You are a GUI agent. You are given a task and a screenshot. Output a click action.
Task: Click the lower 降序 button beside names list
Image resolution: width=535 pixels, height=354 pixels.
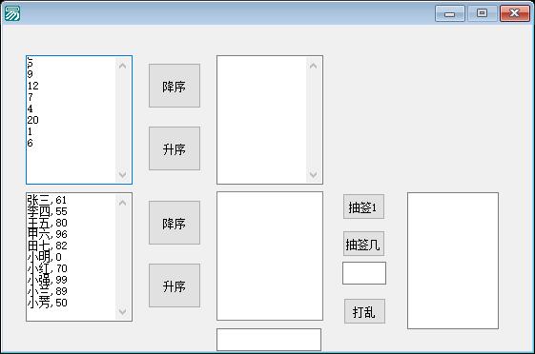(175, 223)
